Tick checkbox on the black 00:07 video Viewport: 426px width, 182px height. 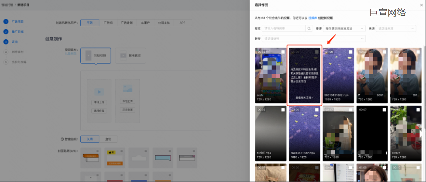(x=385, y=110)
